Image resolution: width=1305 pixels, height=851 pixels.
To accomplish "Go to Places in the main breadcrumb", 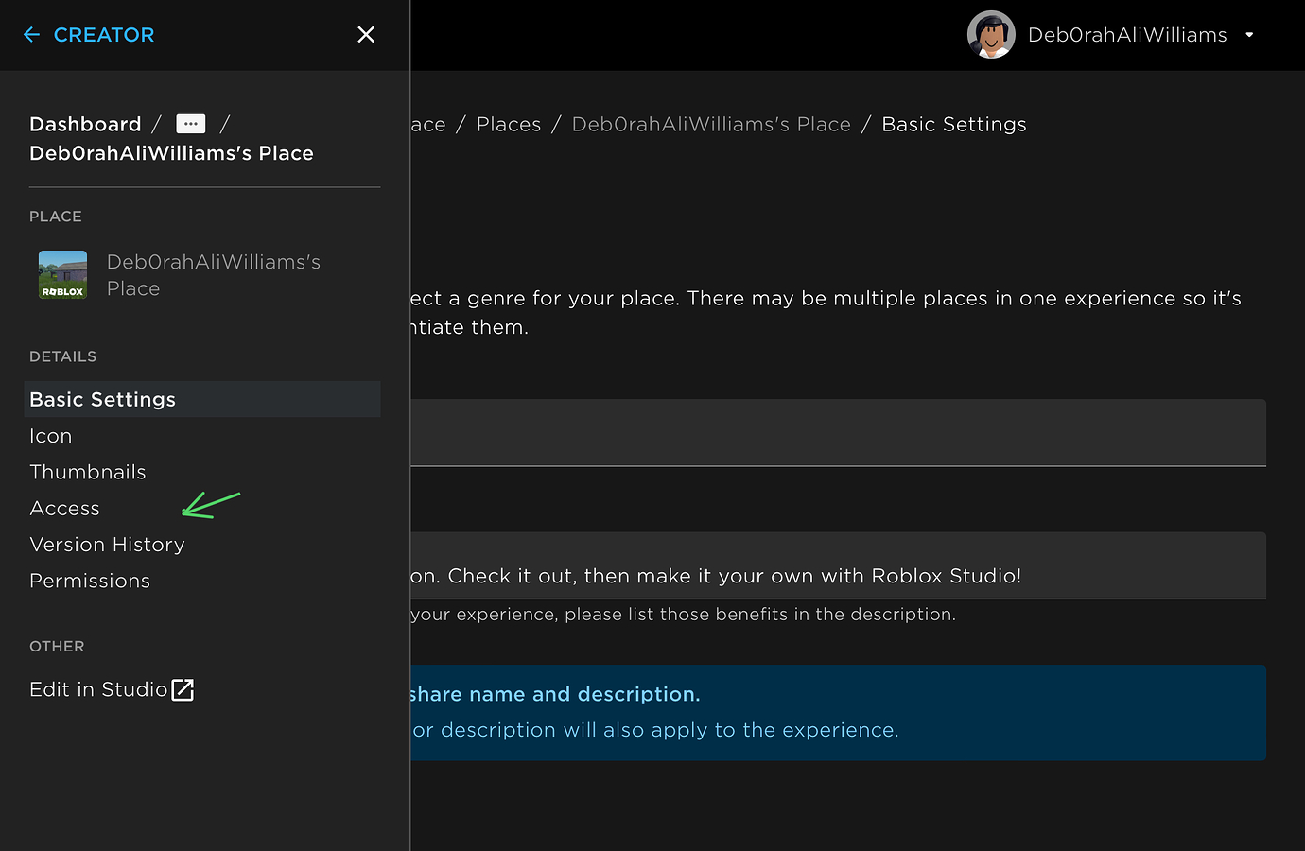I will click(509, 125).
